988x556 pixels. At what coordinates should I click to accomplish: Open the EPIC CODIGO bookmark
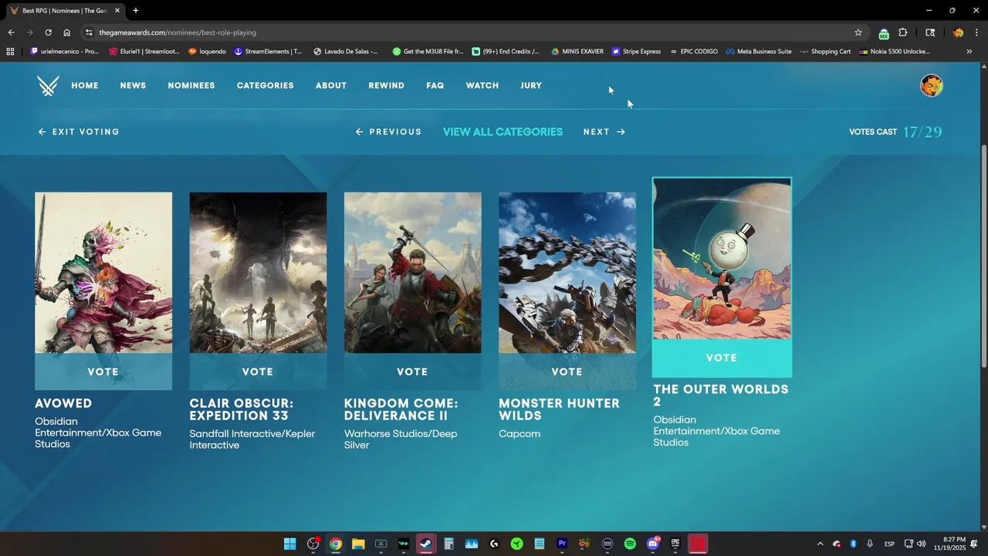(694, 52)
